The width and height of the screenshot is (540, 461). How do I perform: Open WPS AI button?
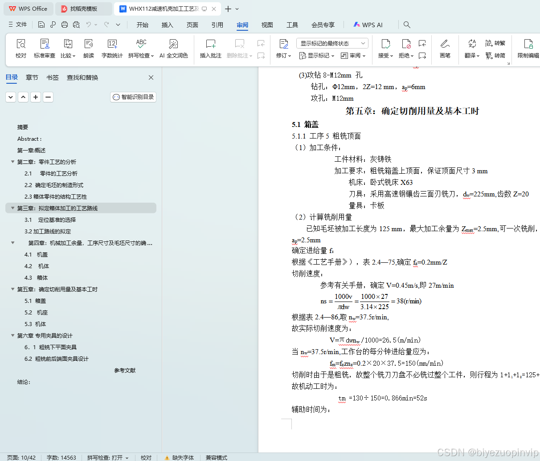pyautogui.click(x=368, y=25)
